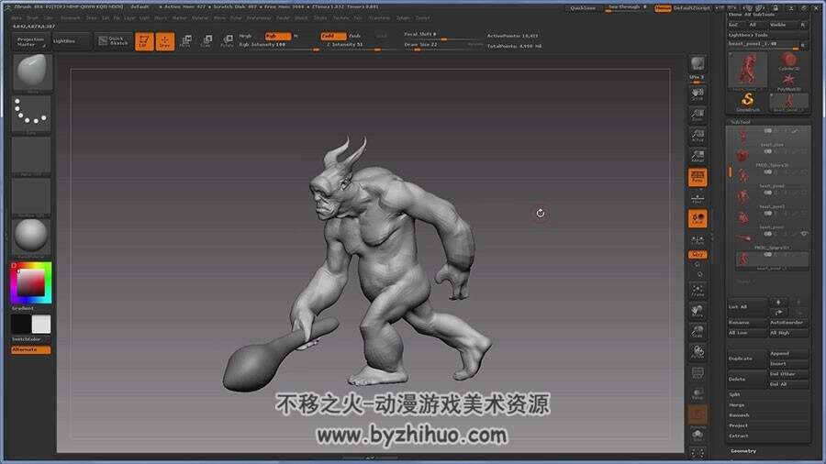826x464 pixels.
Task: Click the right shelf Rotate view icon
Action: [x=698, y=352]
